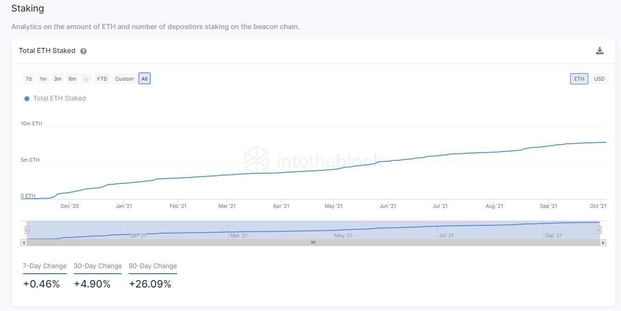
Task: Click the download chart icon
Action: (x=599, y=51)
